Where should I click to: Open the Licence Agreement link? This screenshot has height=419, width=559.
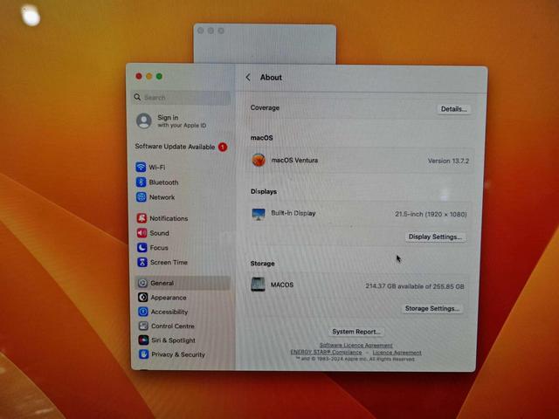[397, 353]
